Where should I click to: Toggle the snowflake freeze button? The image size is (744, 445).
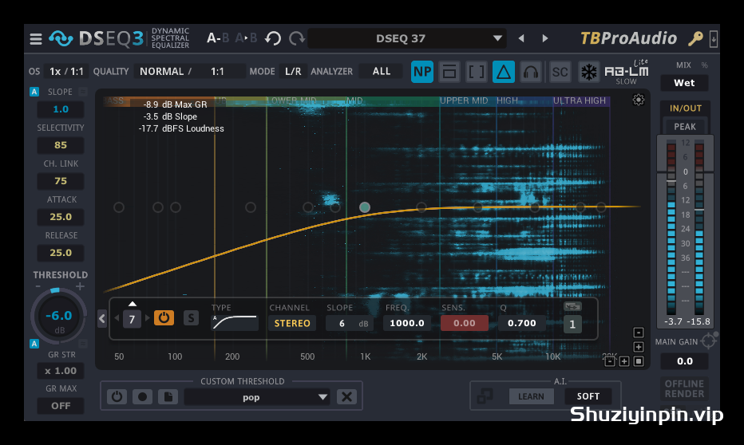589,72
